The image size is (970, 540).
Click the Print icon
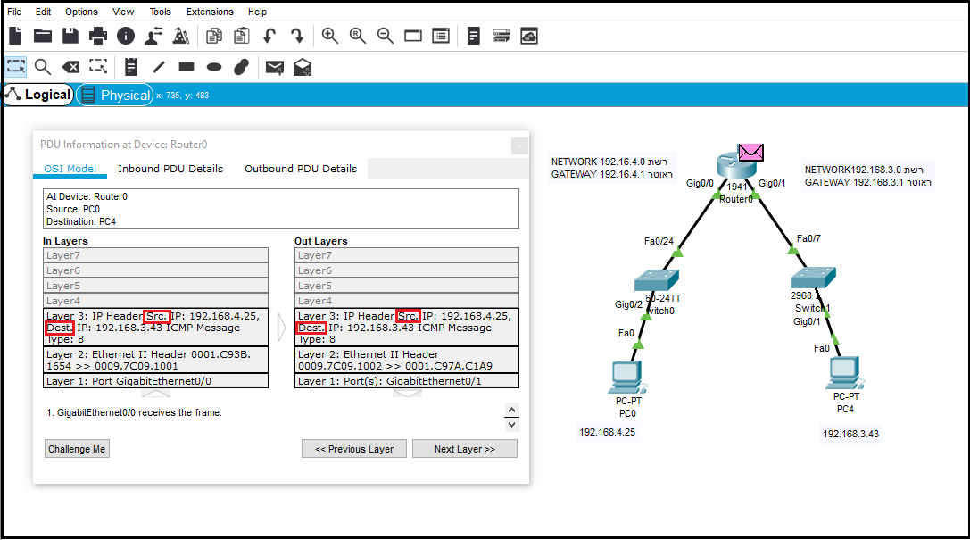coord(98,36)
